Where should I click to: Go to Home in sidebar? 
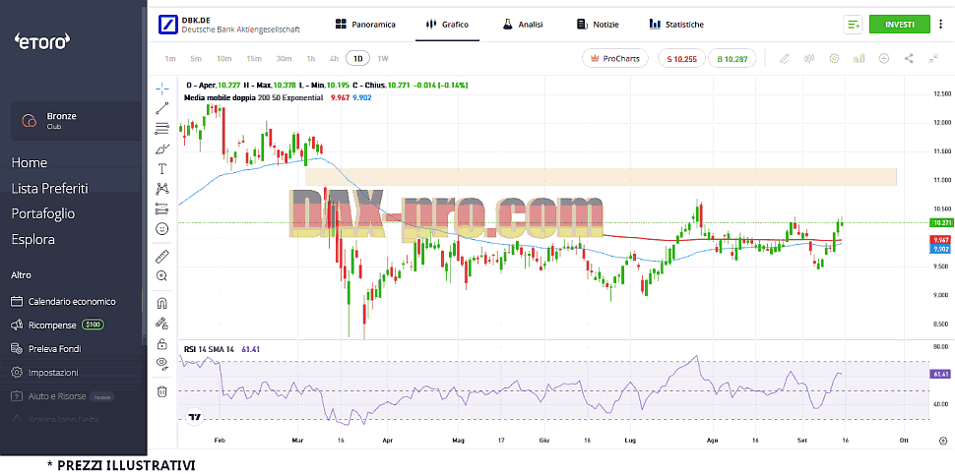[x=30, y=162]
